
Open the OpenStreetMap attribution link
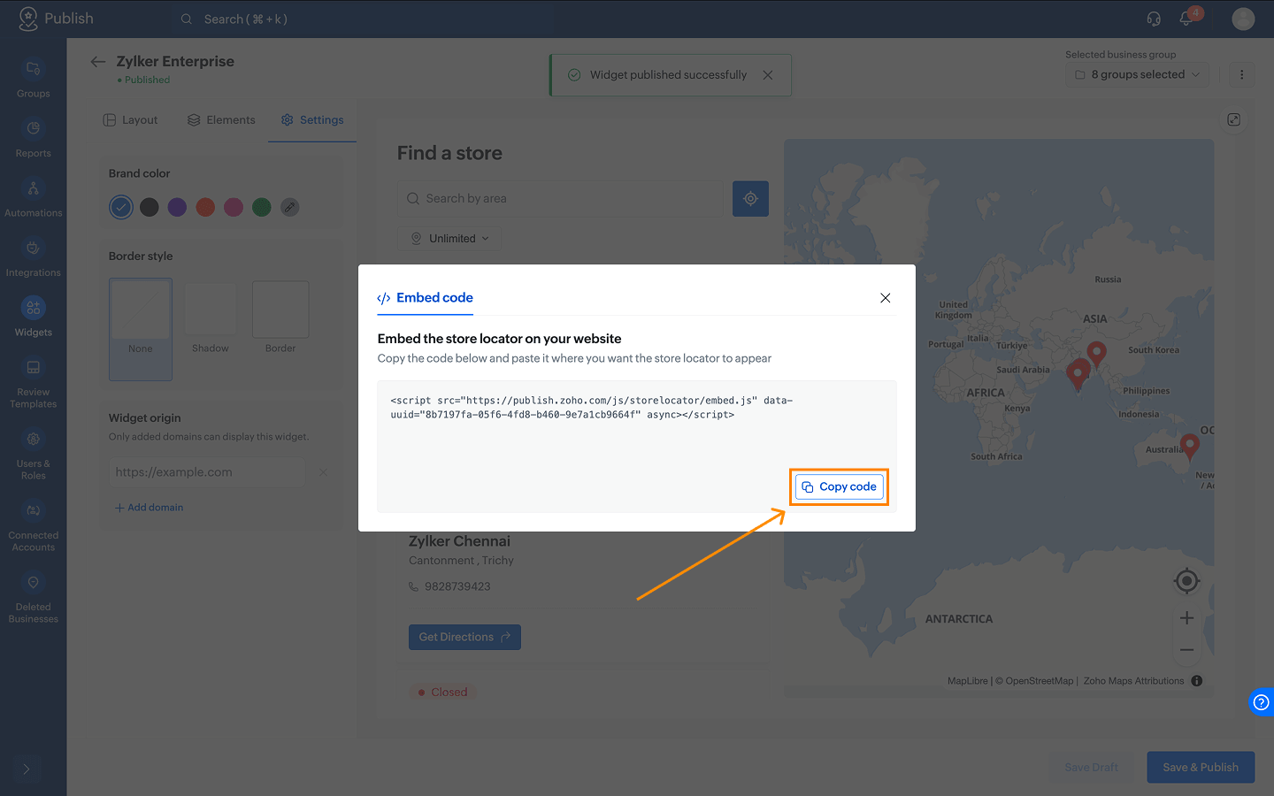1039,681
